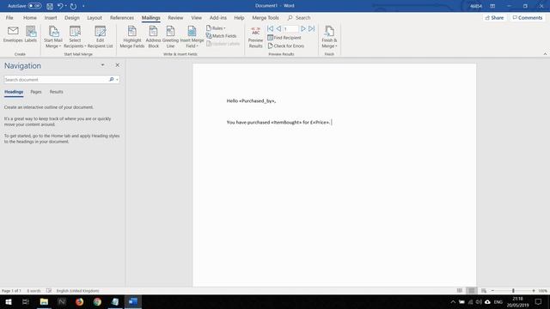
Task: Insert a Greeting Line
Action: pos(170,37)
